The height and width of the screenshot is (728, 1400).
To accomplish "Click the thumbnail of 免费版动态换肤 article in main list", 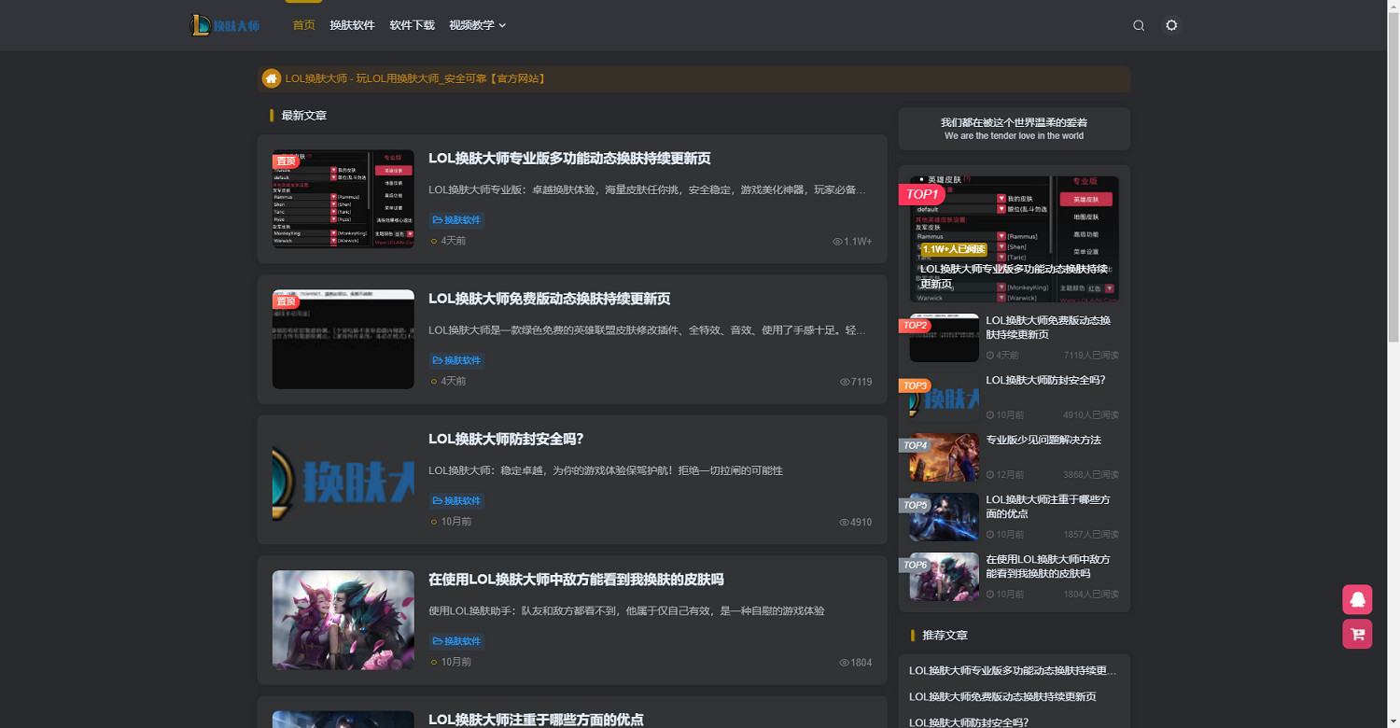I will coord(343,339).
